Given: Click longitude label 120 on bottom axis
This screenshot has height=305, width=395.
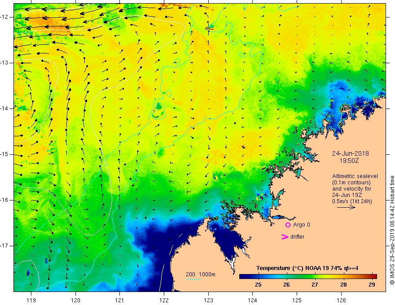Looking at the screenshot, I should pos(75,300).
